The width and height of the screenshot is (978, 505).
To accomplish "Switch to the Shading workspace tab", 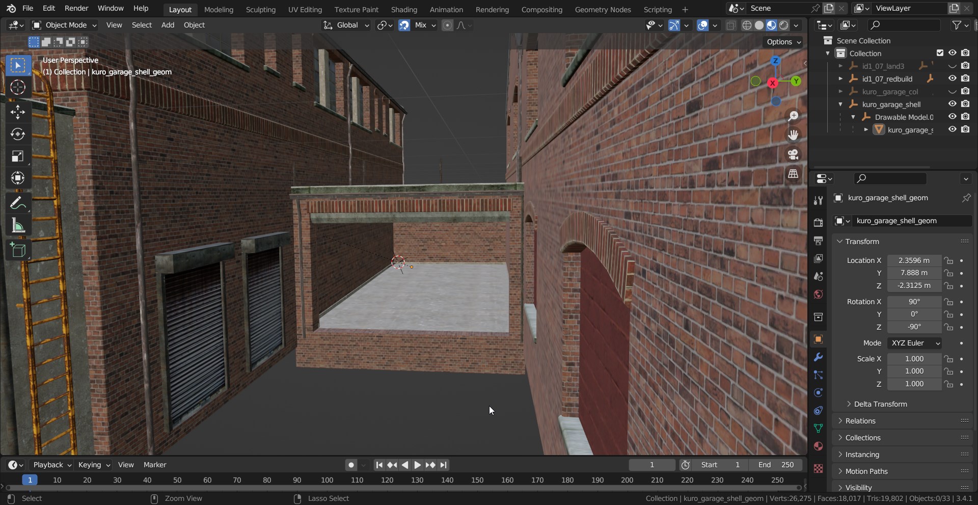I will coord(403,9).
